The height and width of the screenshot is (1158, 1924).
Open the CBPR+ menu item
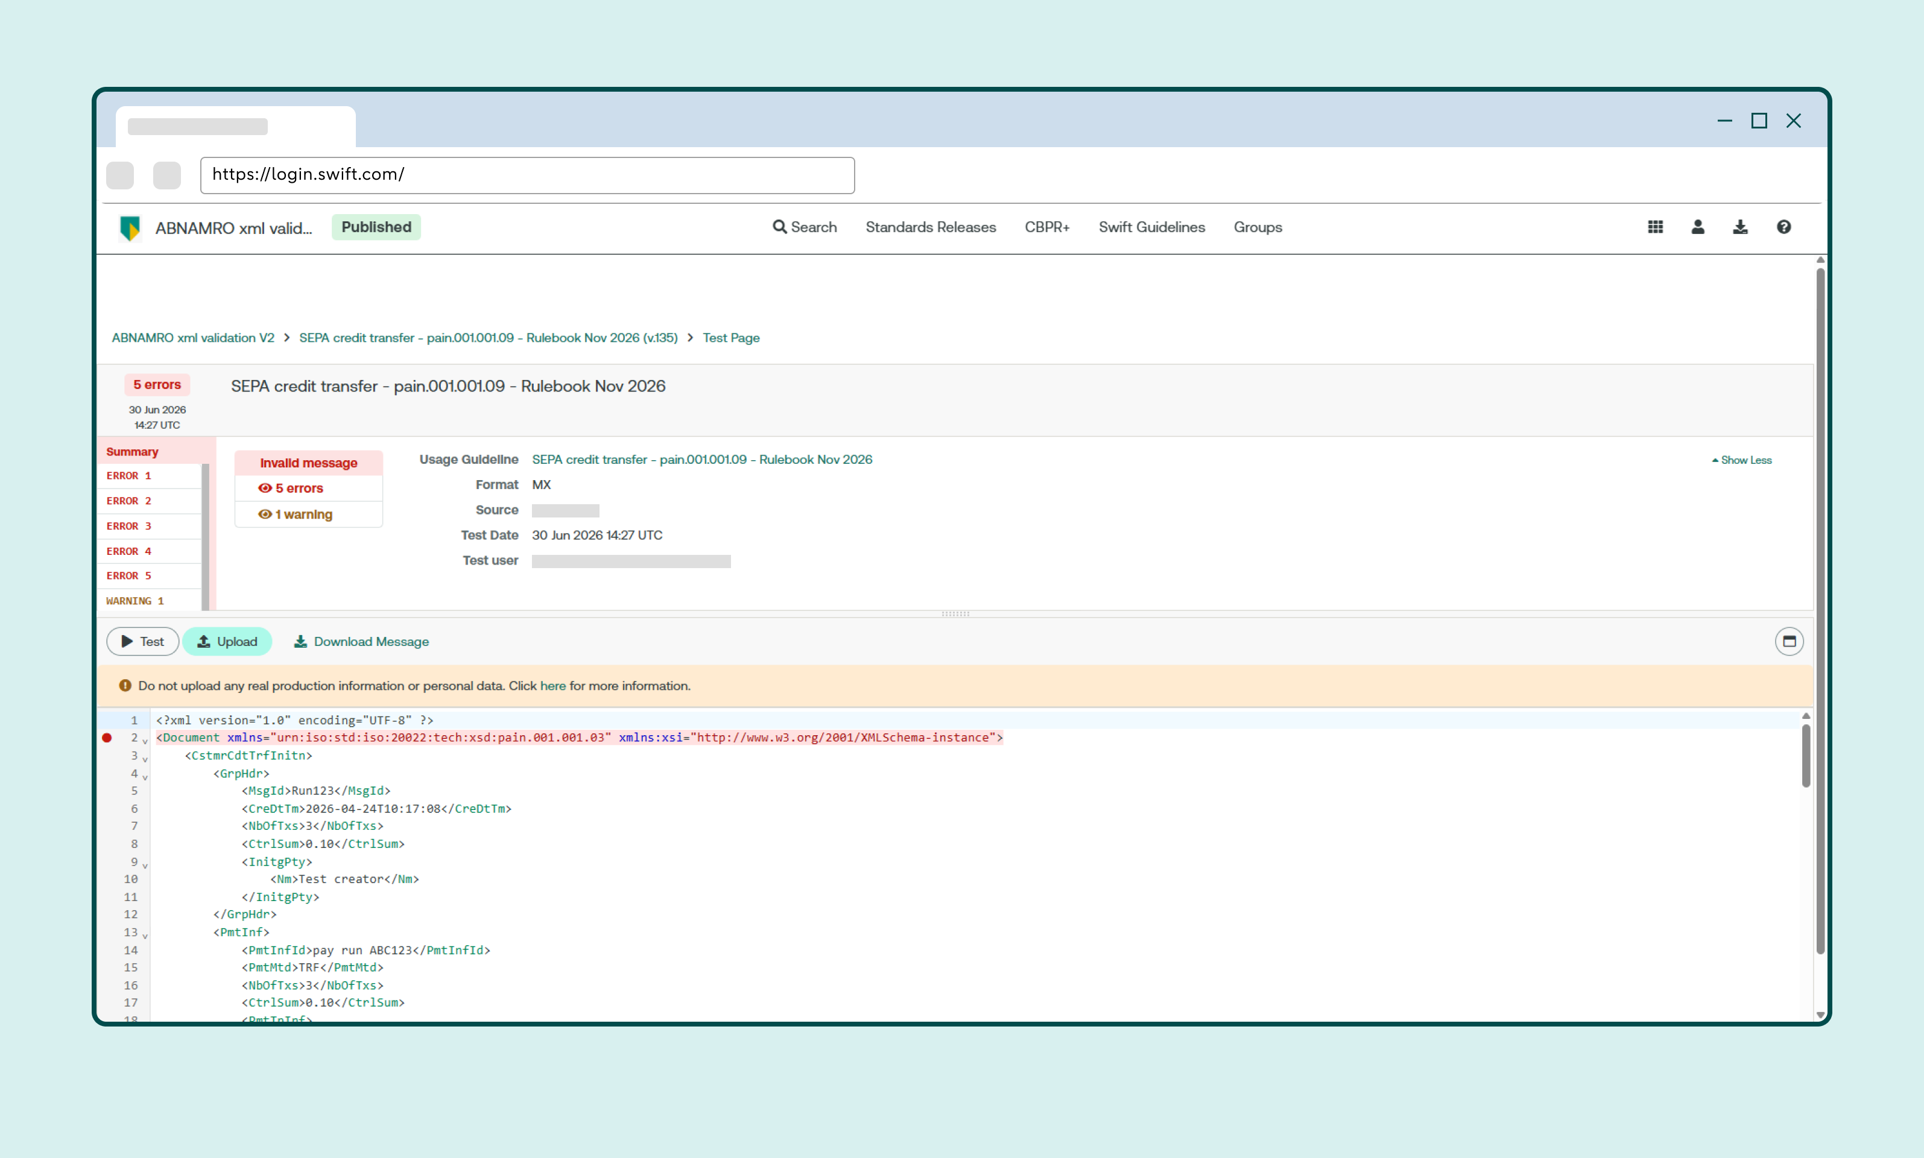click(1047, 227)
